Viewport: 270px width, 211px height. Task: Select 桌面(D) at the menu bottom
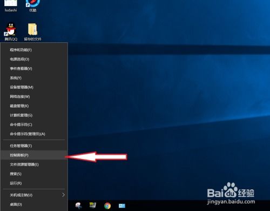34,205
